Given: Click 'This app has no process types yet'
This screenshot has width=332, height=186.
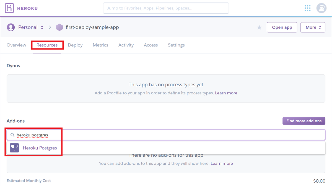Looking at the screenshot, I should [x=166, y=85].
